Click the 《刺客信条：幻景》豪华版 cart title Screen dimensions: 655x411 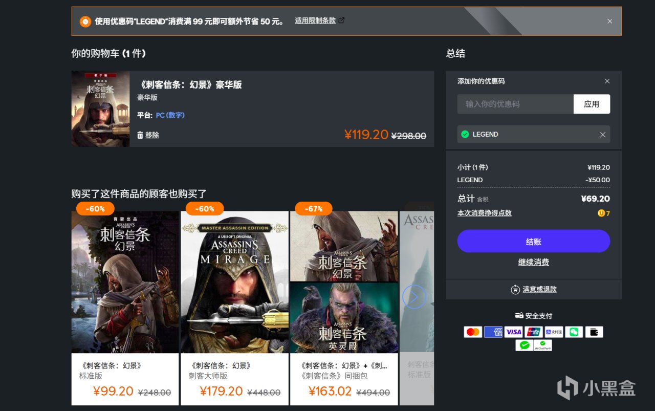click(x=190, y=85)
